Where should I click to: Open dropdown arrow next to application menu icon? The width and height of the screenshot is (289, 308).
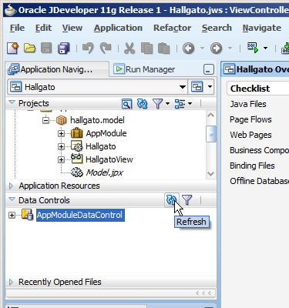click(x=210, y=87)
